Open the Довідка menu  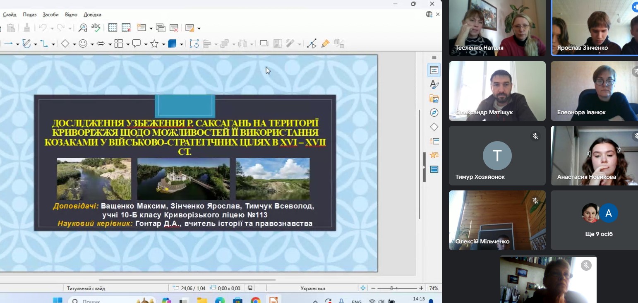92,14
